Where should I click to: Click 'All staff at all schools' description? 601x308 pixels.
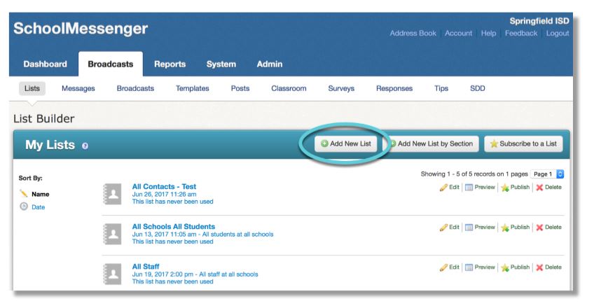pos(228,274)
